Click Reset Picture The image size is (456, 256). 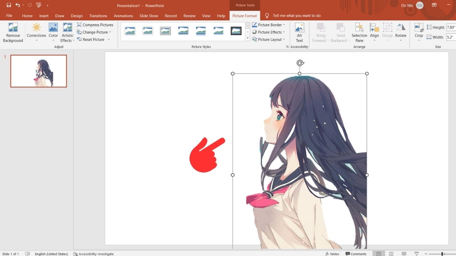coord(91,39)
